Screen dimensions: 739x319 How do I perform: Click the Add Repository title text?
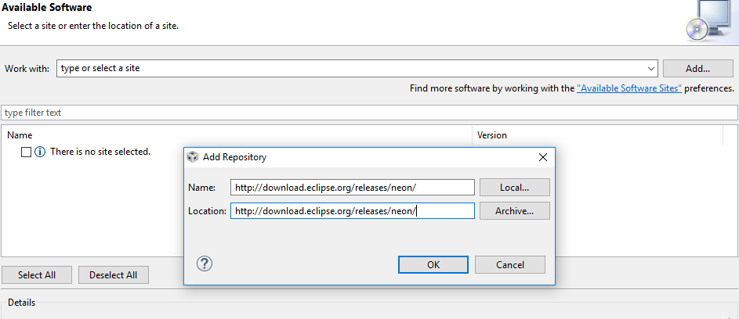[234, 157]
